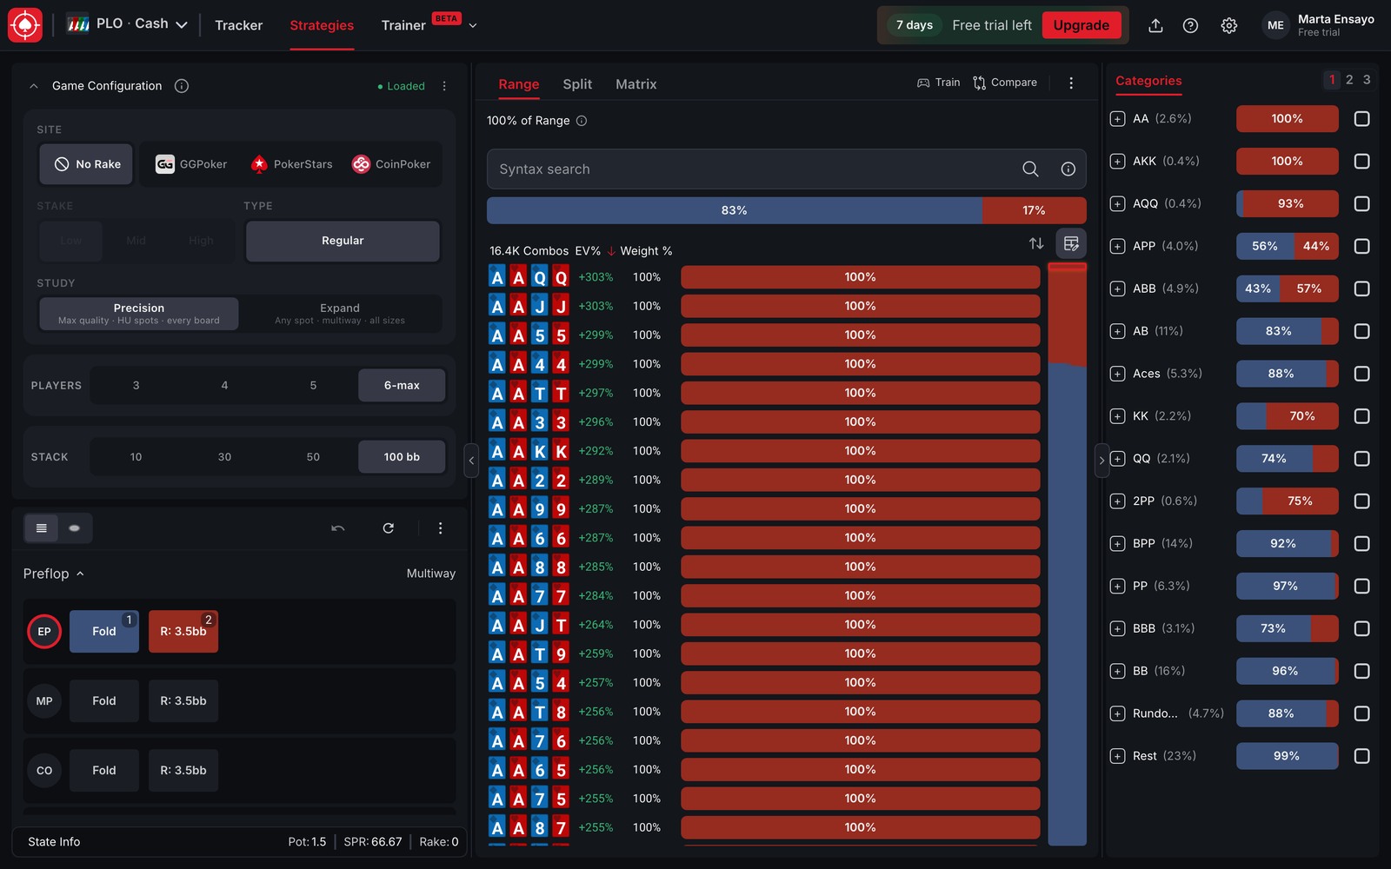Click the refresh/reset icon
Screen dimensions: 1391x869
tap(389, 528)
